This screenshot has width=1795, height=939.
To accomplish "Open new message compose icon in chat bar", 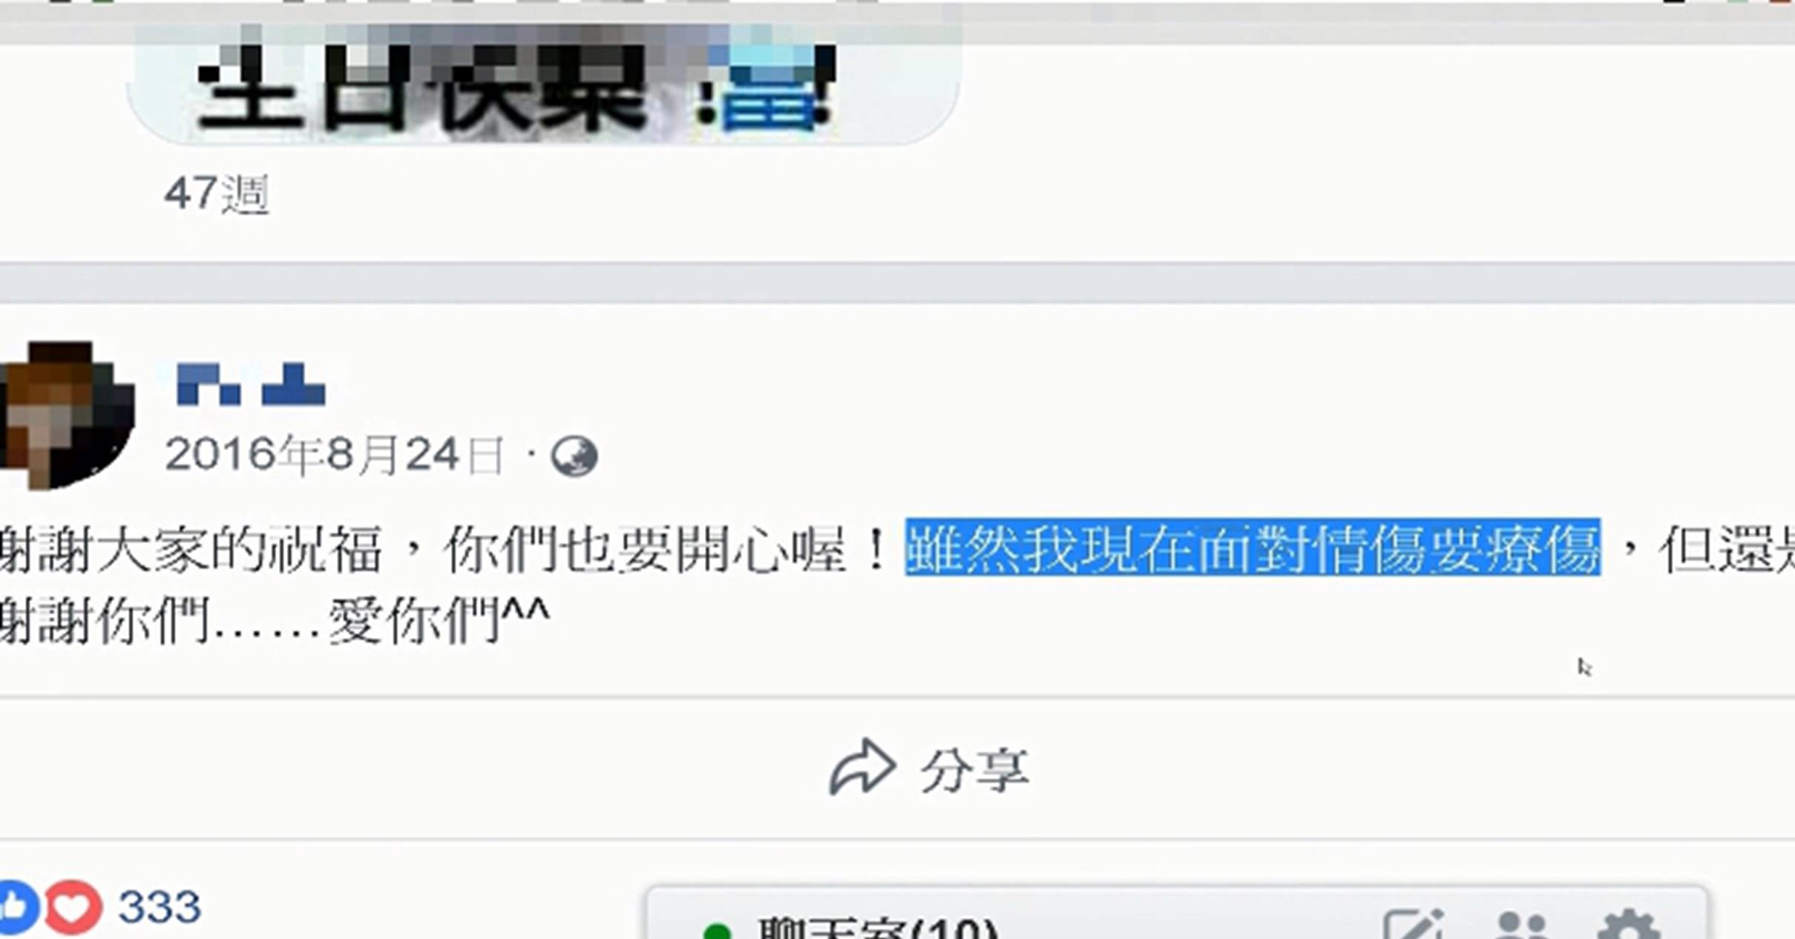I will pos(1414,925).
